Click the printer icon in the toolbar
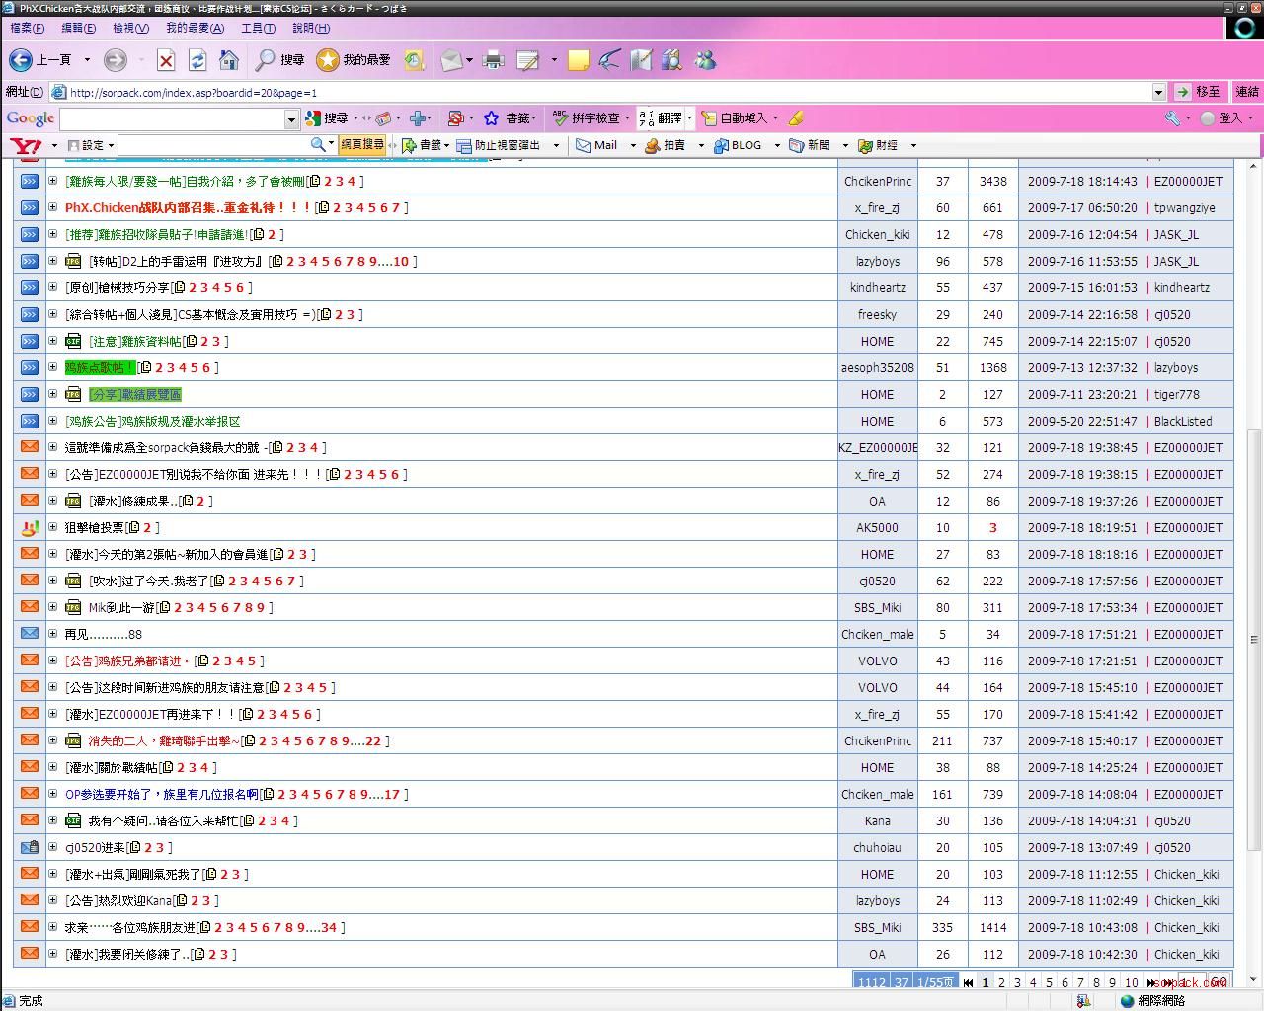Viewport: 1264px width, 1011px height. (493, 60)
